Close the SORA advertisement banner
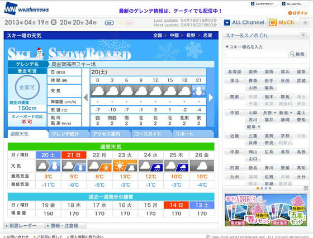This screenshot has height=238, width=313. [306, 188]
